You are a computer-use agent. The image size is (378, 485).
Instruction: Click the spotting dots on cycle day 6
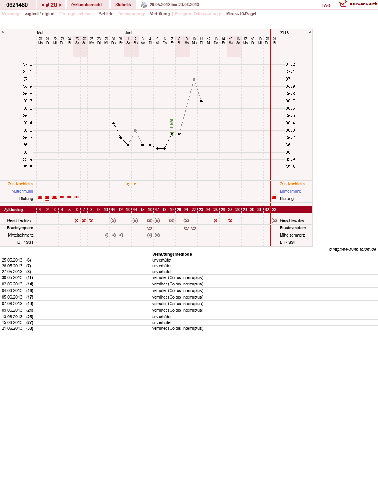click(76, 197)
